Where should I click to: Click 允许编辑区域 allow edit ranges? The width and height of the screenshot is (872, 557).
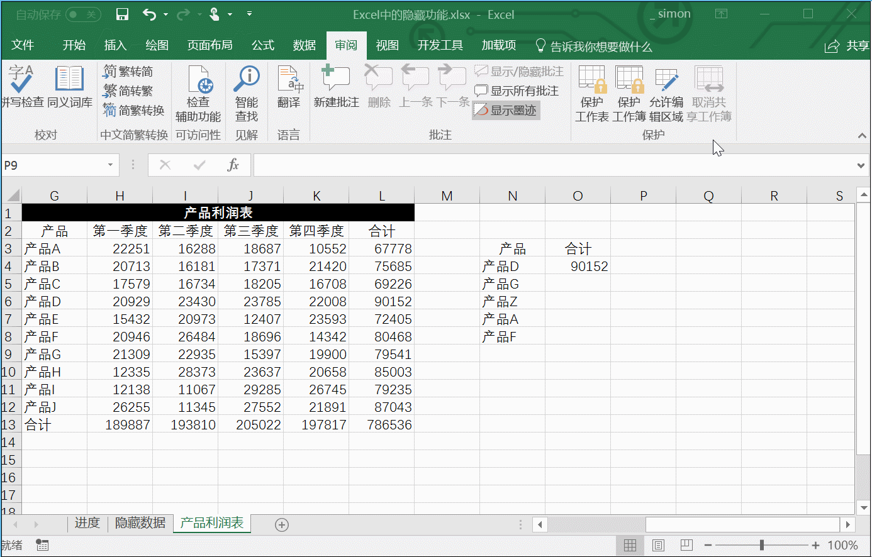(668, 91)
